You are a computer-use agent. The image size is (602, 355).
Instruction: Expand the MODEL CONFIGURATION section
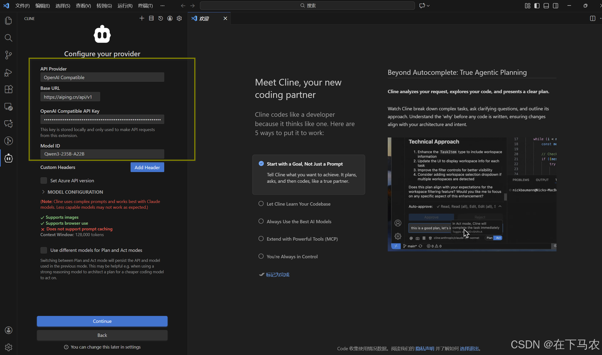tap(72, 192)
